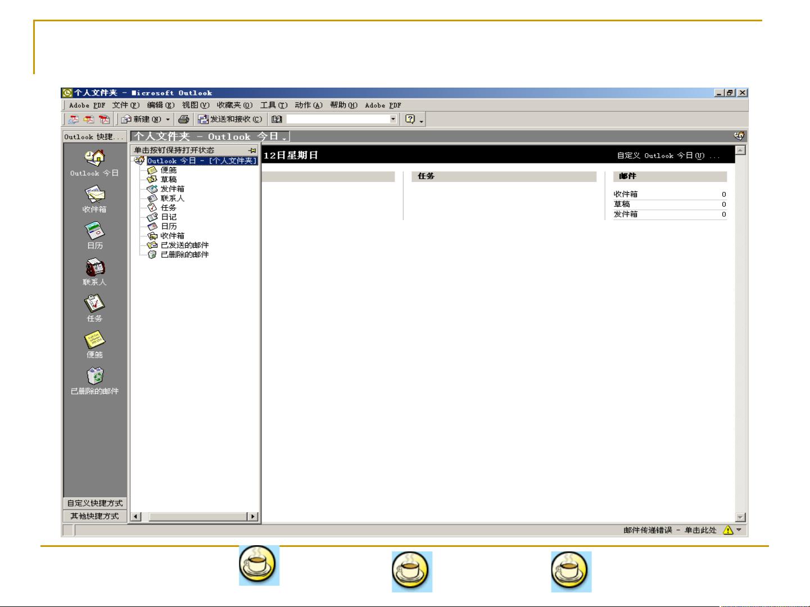Viewport: 810px width, 607px height.
Task: Open the 新建 dropdown arrow
Action: 168,119
